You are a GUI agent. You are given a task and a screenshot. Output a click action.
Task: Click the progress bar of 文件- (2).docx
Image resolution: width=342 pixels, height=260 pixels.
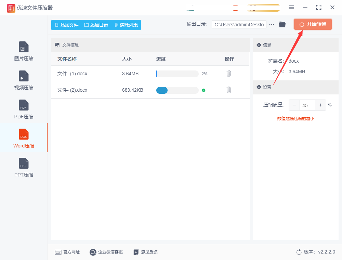(177, 90)
